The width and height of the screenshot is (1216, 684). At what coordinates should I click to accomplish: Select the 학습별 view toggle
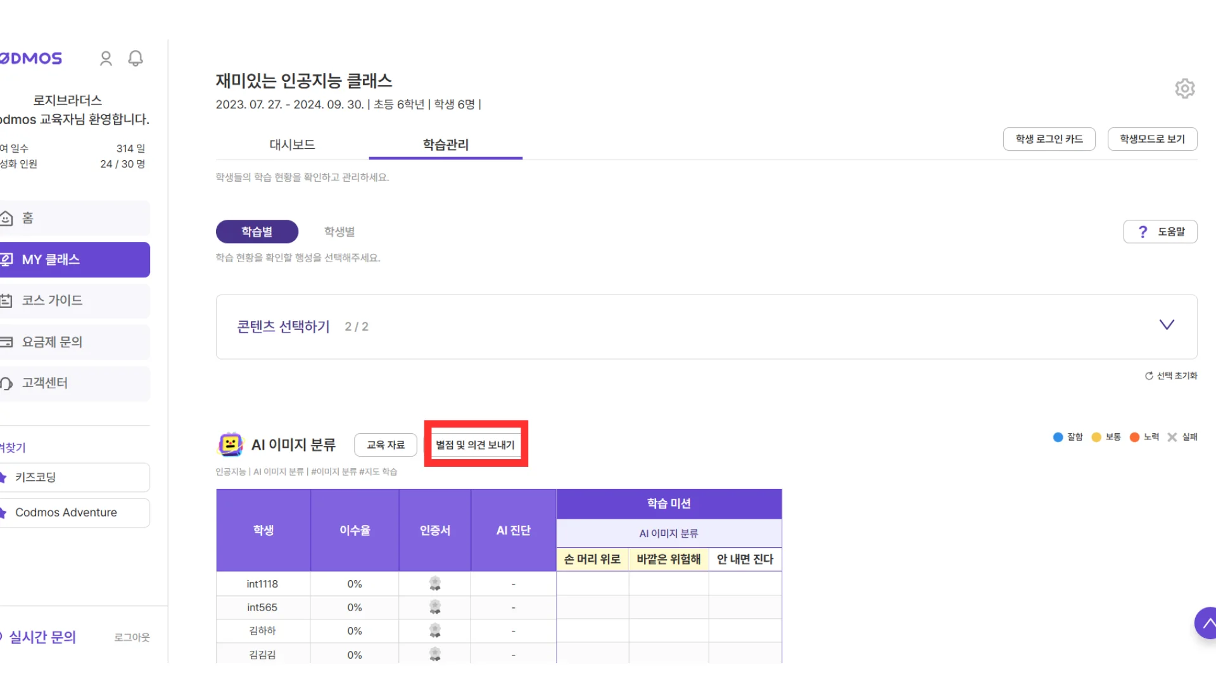(256, 232)
